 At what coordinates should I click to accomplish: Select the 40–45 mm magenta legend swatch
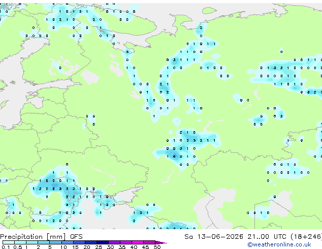point(138,242)
